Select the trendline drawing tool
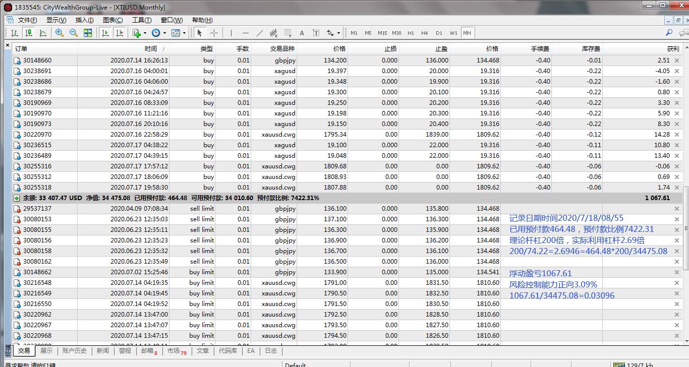The height and width of the screenshot is (367, 689). coord(260,33)
